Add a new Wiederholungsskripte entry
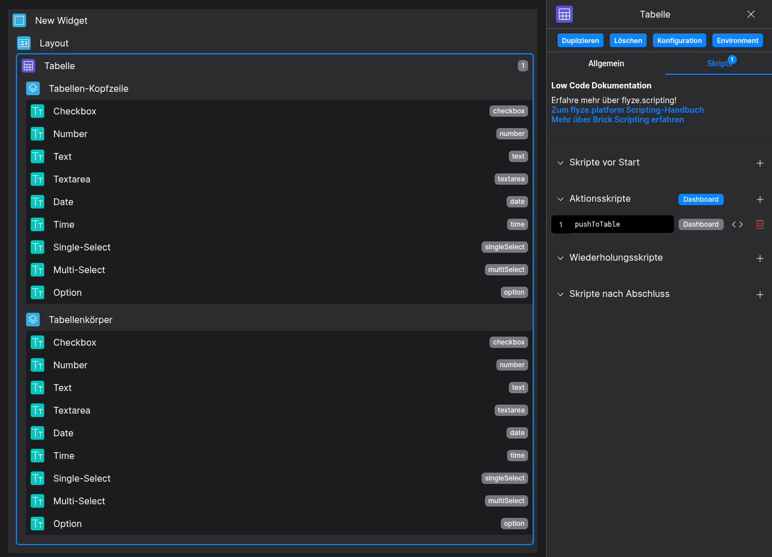Viewport: 772px width, 557px height. [760, 258]
